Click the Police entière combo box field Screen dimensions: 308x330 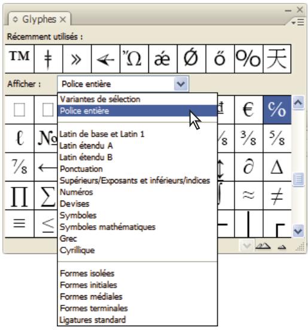(123, 84)
